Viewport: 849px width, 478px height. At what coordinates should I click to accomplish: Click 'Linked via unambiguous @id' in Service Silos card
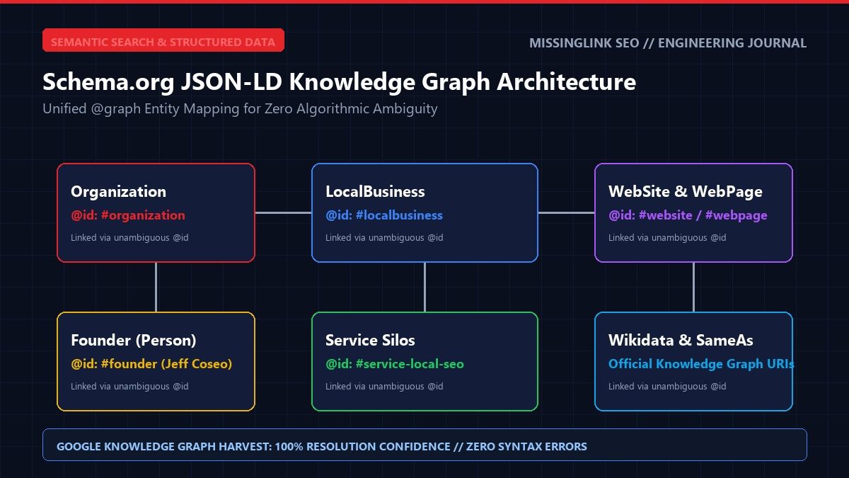coord(384,387)
